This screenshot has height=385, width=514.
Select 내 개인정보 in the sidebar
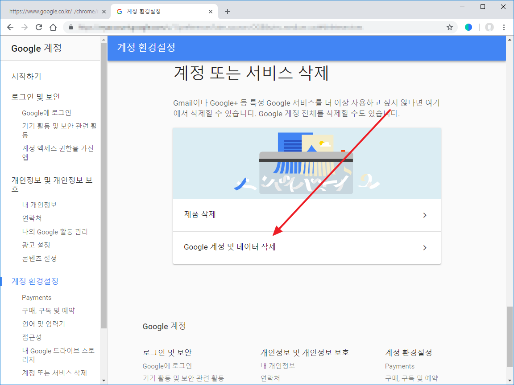point(39,205)
